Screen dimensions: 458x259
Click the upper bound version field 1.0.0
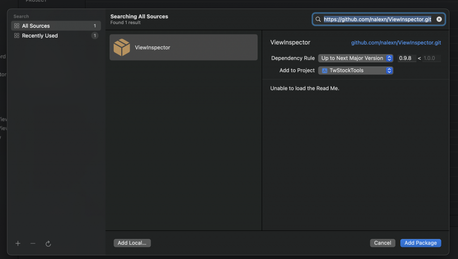pyautogui.click(x=431, y=58)
